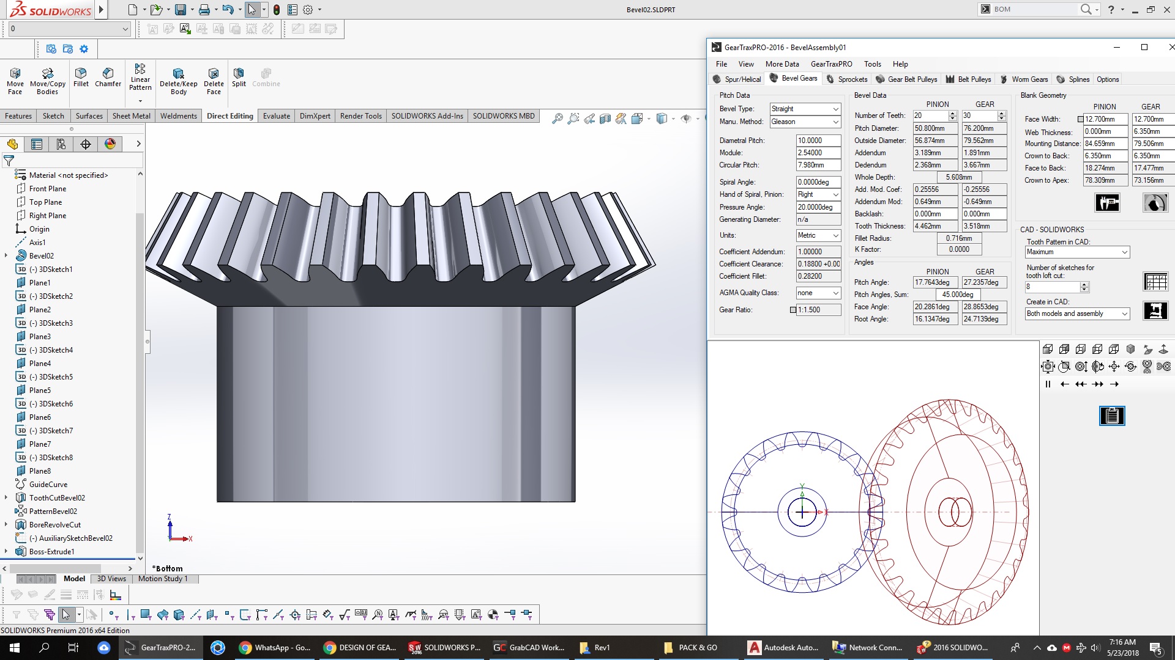Click the caliper measurement icon in GearTrax

tap(1107, 203)
